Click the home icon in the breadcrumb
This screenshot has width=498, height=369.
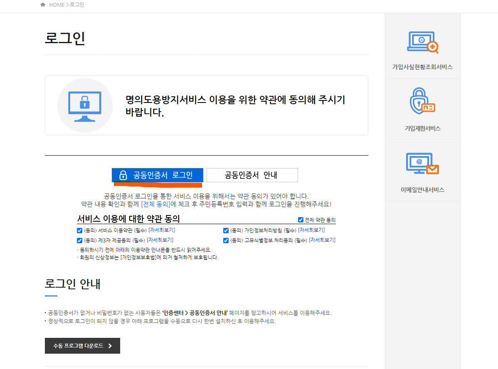pyautogui.click(x=42, y=5)
